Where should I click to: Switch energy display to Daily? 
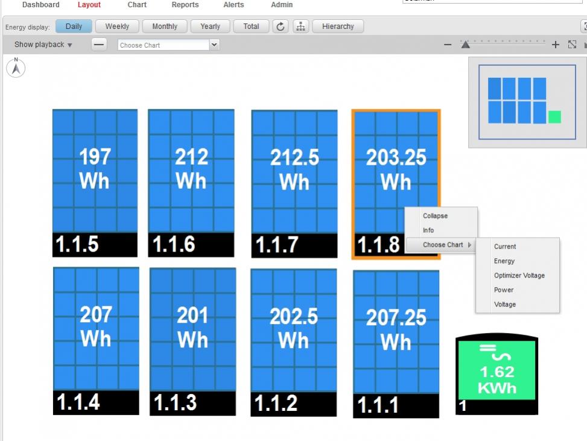click(74, 27)
